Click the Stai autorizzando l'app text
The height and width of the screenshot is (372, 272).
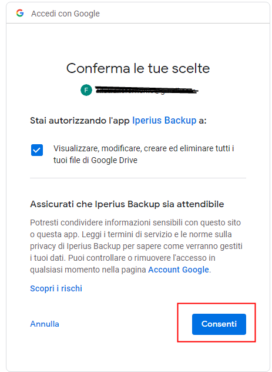(x=80, y=121)
